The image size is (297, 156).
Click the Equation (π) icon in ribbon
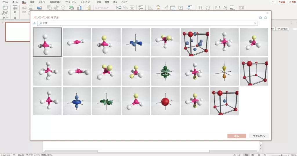[200, 8]
